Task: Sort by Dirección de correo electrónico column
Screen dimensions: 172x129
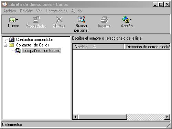Action: click(147, 46)
